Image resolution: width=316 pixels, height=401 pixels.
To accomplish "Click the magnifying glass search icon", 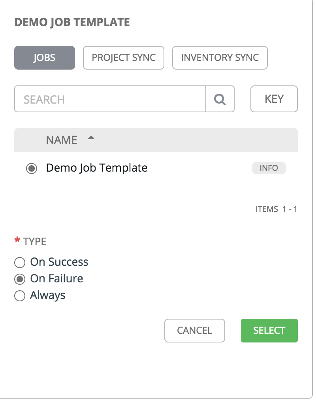I will pyautogui.click(x=220, y=99).
